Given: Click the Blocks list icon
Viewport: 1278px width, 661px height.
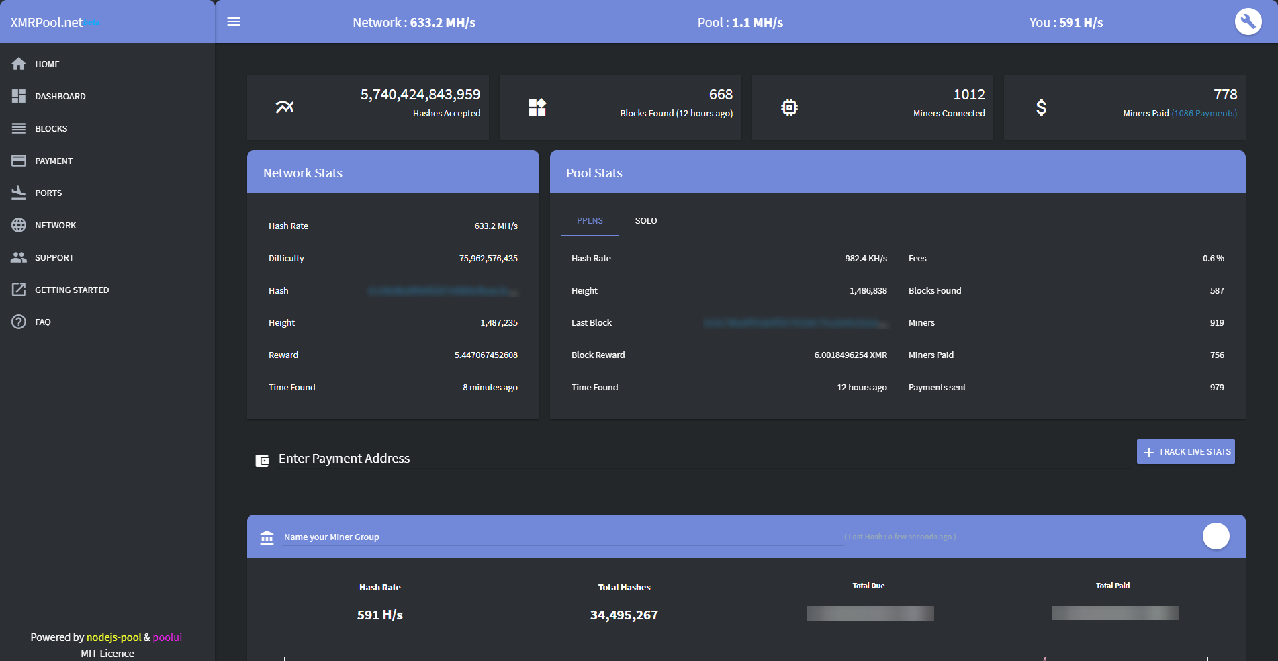Looking at the screenshot, I should (19, 128).
